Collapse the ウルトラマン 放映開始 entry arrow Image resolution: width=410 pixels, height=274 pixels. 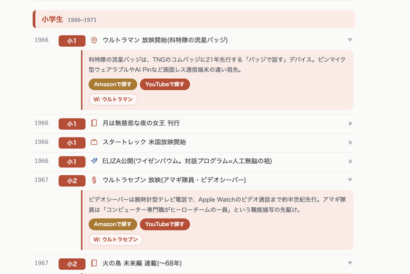[350, 40]
